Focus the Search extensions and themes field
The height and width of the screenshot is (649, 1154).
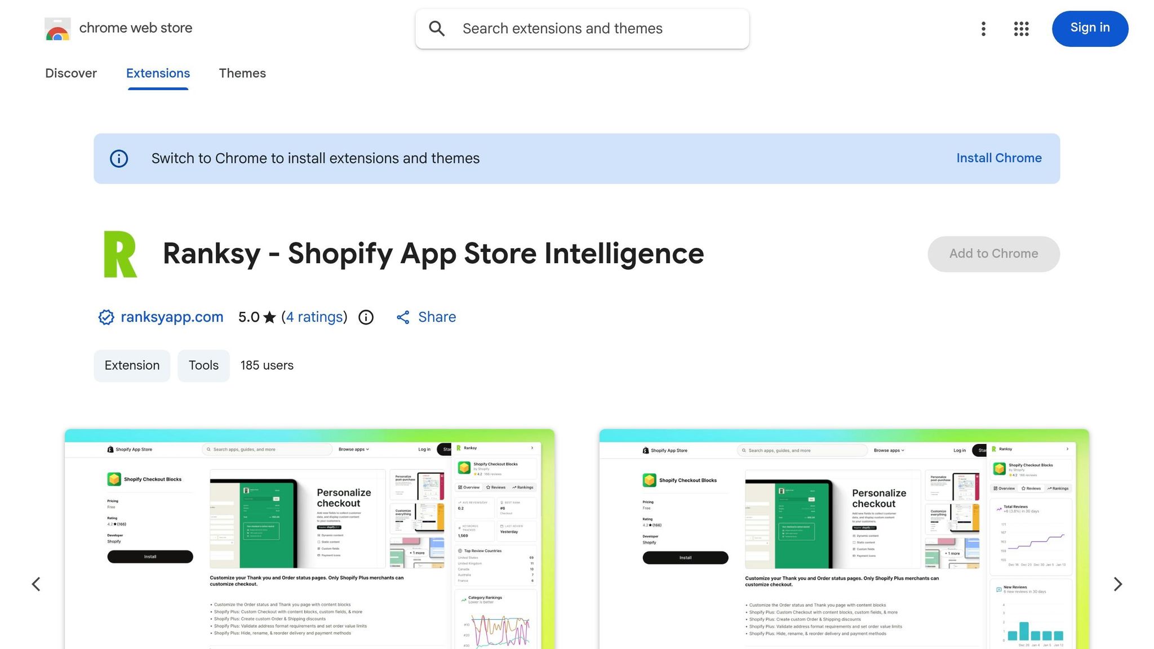pyautogui.click(x=582, y=29)
